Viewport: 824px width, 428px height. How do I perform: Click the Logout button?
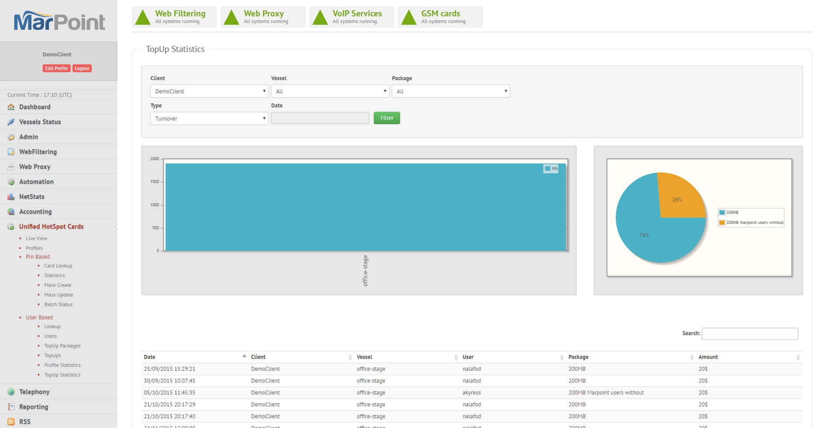click(82, 68)
